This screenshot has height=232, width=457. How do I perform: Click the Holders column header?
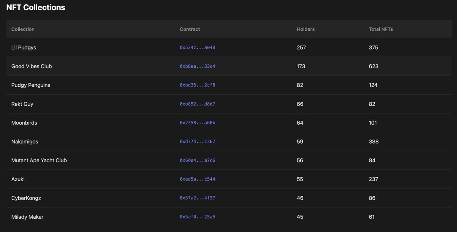click(x=306, y=29)
